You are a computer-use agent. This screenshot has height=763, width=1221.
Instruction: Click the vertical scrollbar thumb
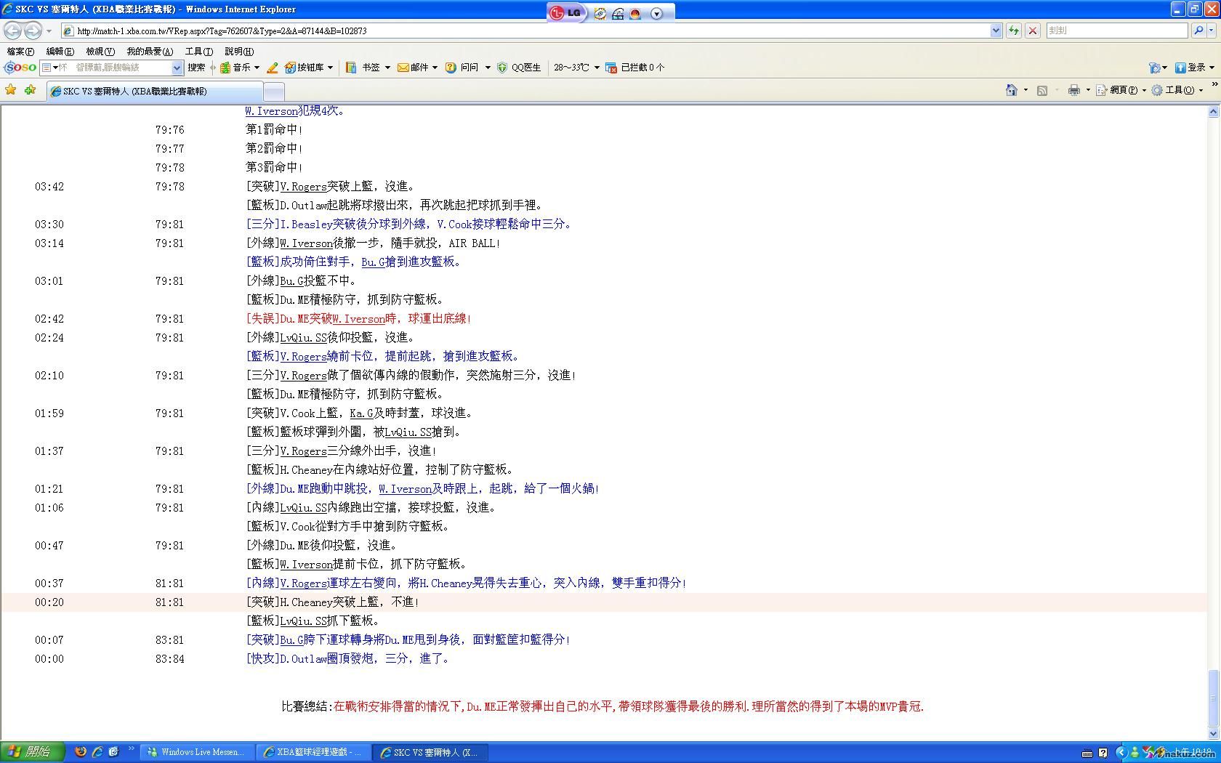pos(1213,696)
